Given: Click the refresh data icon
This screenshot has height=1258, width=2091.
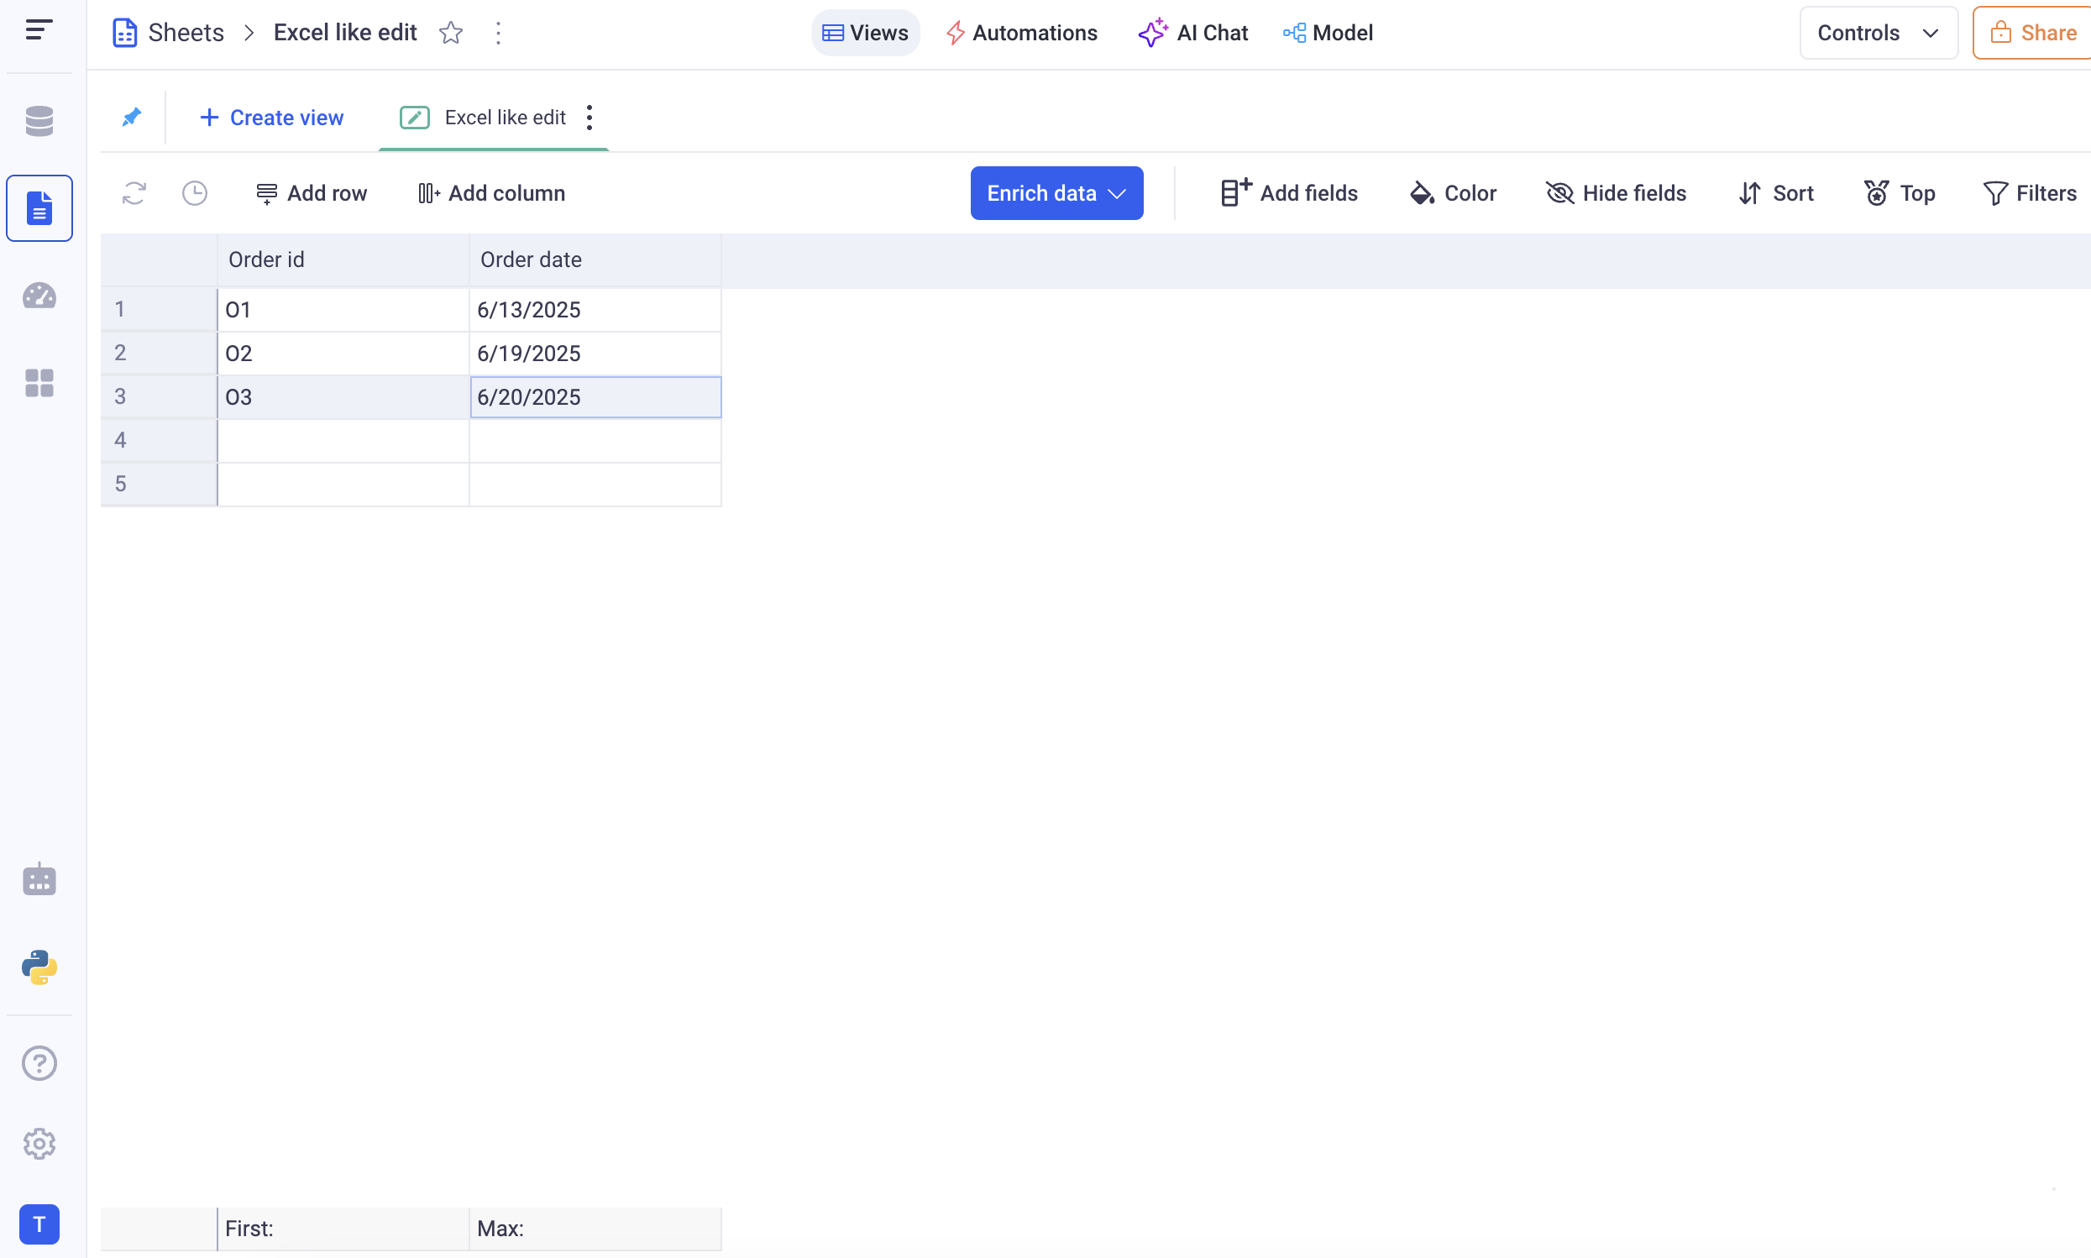Looking at the screenshot, I should click(x=134, y=193).
